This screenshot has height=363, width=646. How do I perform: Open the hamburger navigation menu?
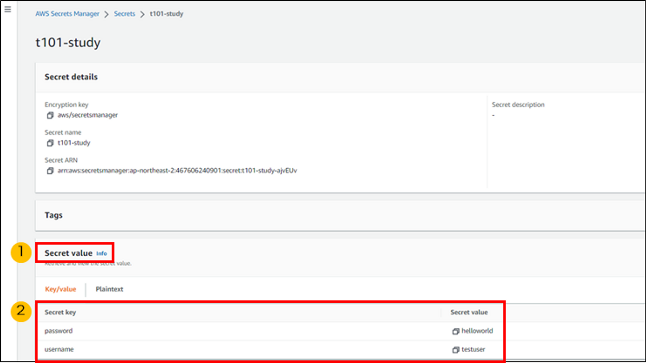click(x=8, y=9)
